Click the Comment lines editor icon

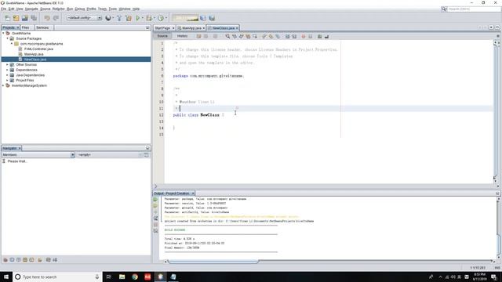[319, 37]
